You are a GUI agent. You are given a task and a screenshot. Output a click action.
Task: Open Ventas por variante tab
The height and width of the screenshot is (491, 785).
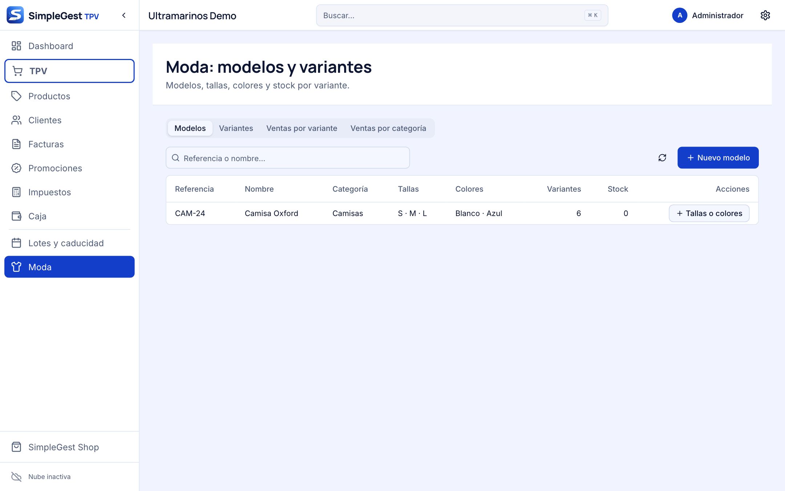point(302,128)
